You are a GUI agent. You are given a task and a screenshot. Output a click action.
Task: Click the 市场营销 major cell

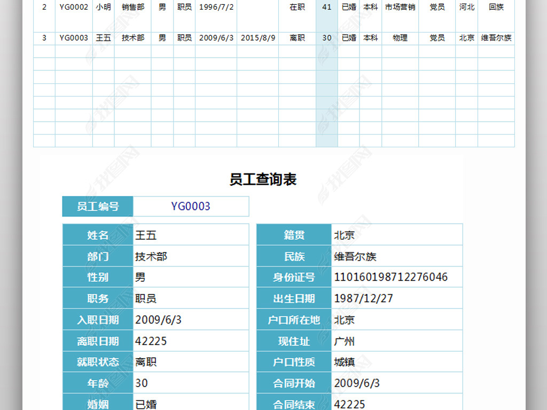click(x=400, y=7)
